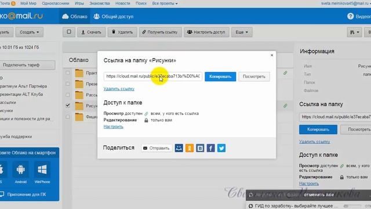Click the select-all checkbox toolbar button

click(69, 32)
